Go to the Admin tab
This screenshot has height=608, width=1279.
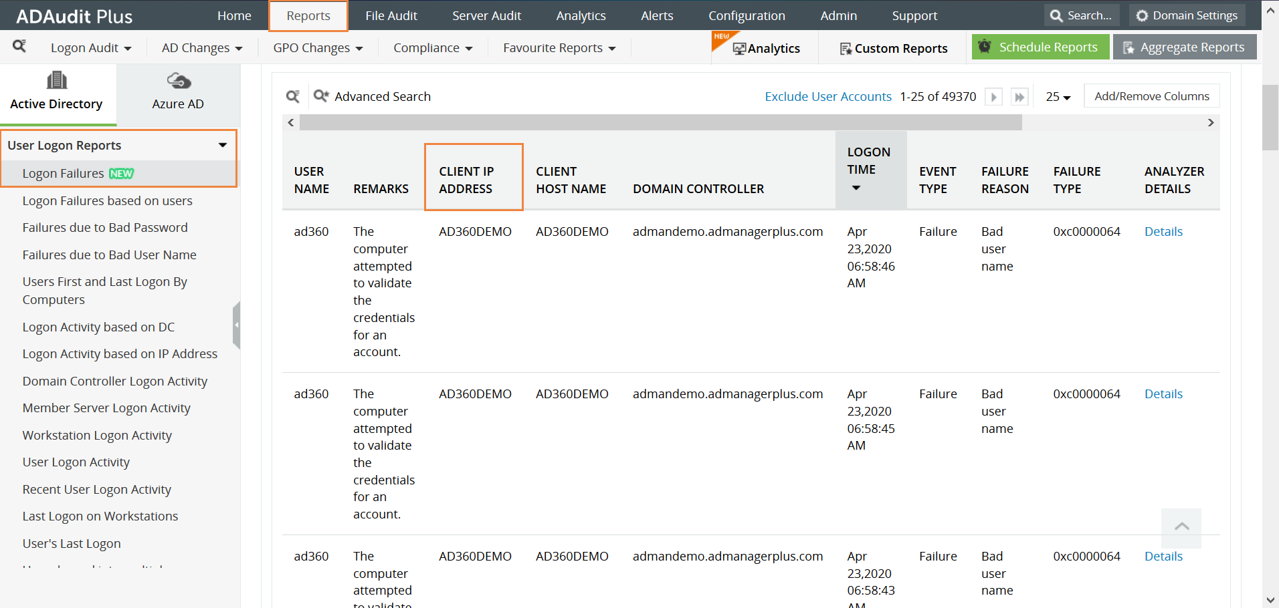[x=839, y=15]
